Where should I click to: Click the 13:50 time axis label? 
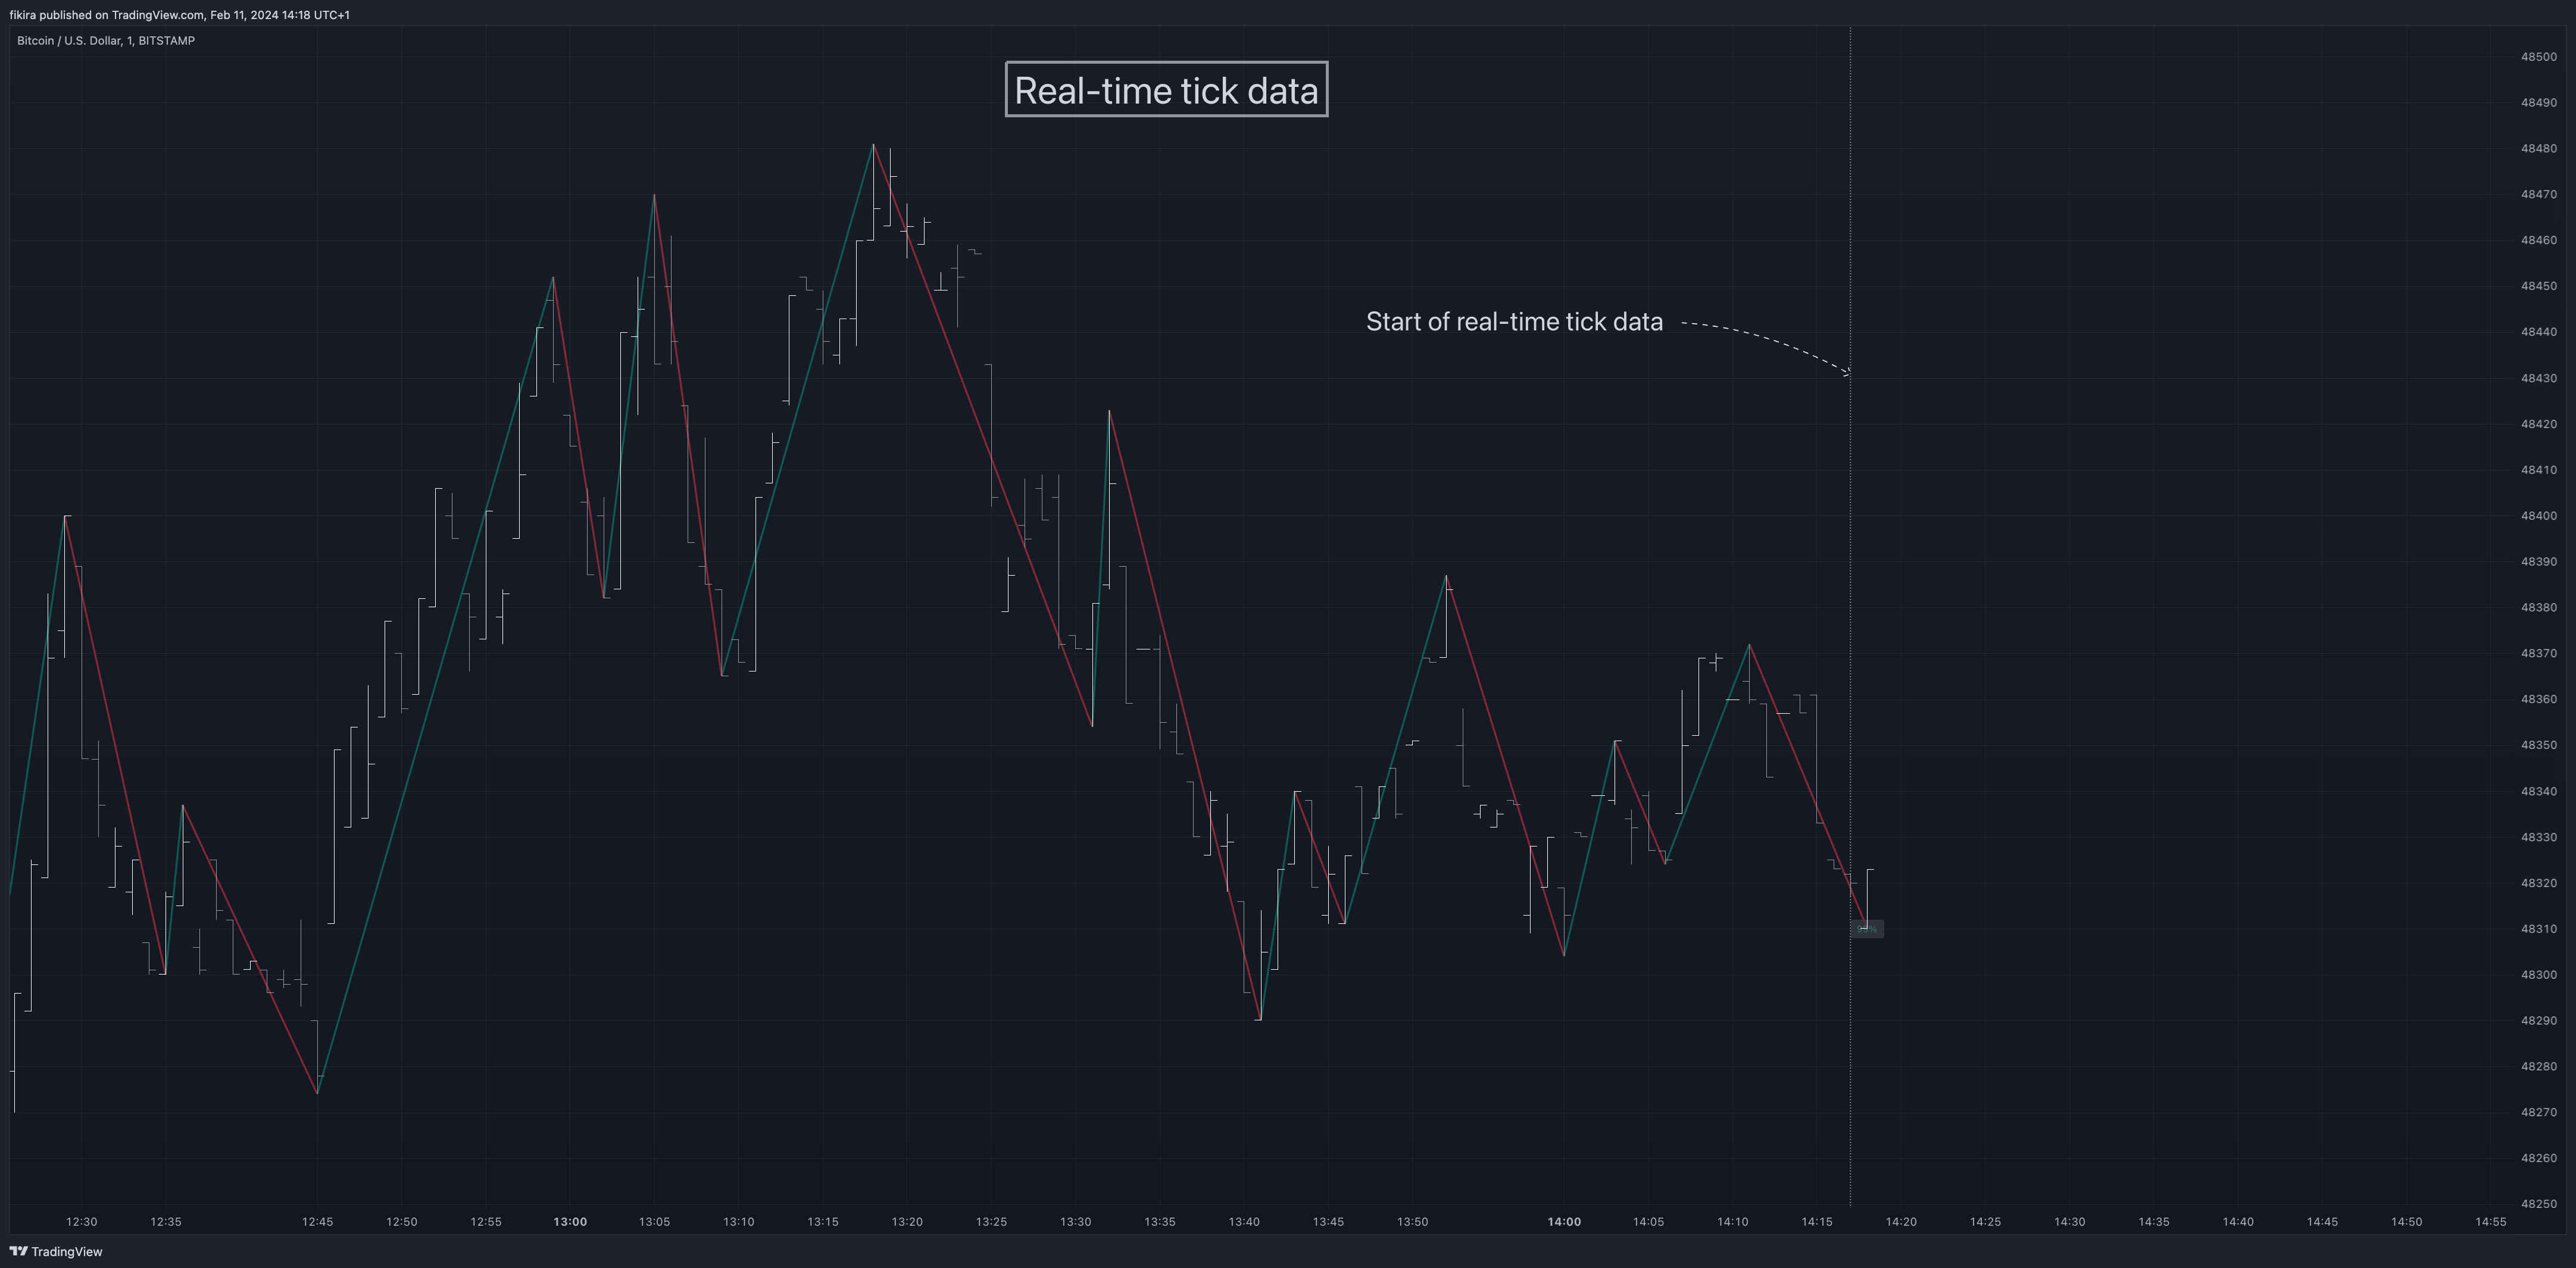pyautogui.click(x=1413, y=1222)
